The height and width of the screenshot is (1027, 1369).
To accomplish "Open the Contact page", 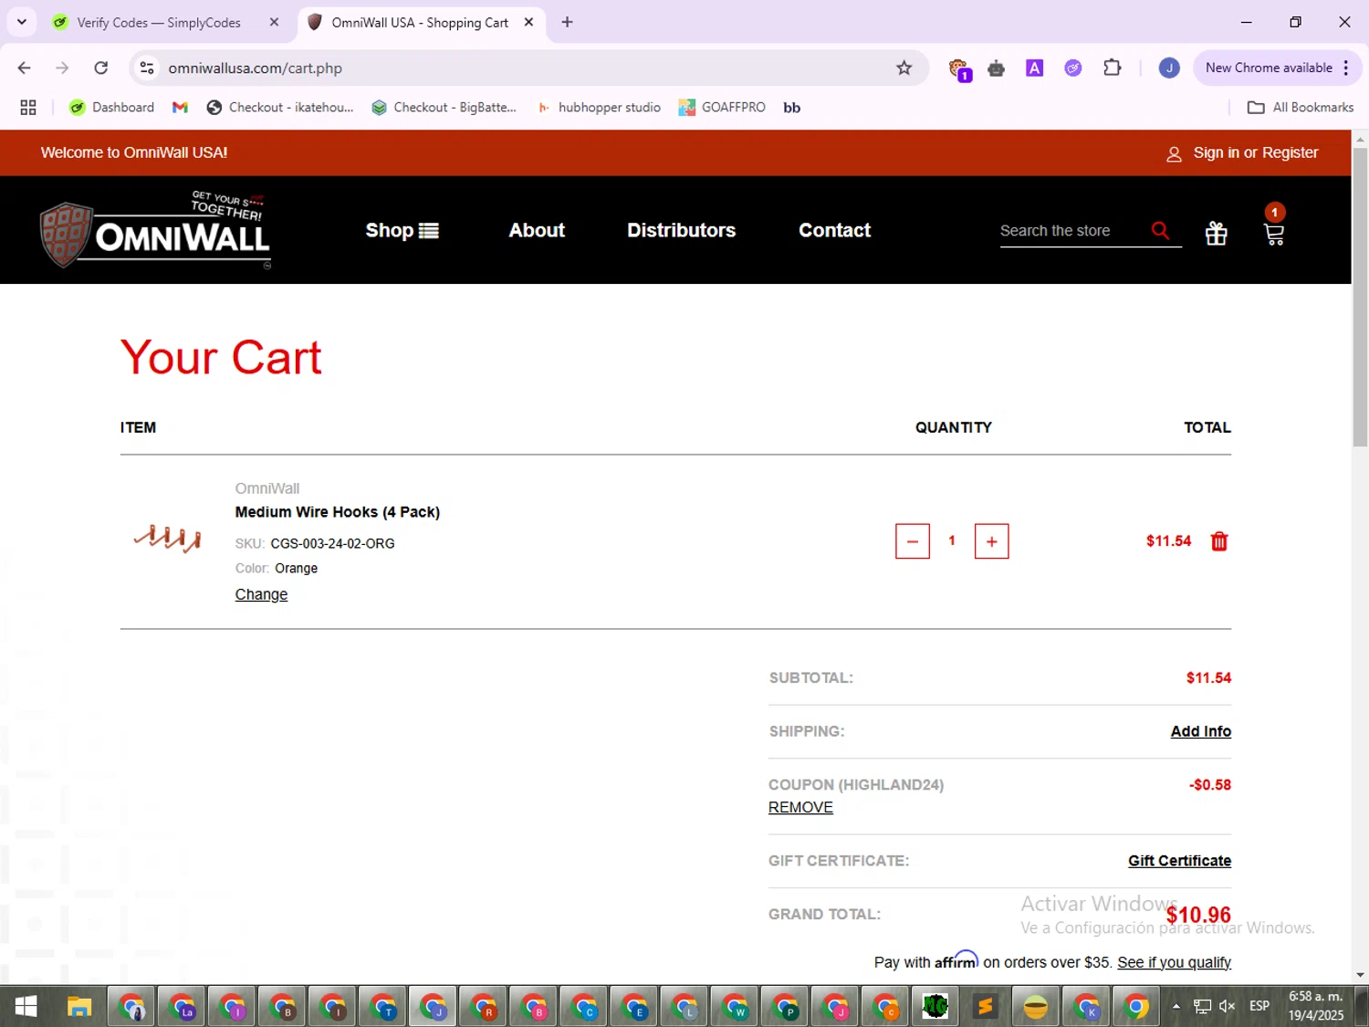I will point(834,230).
